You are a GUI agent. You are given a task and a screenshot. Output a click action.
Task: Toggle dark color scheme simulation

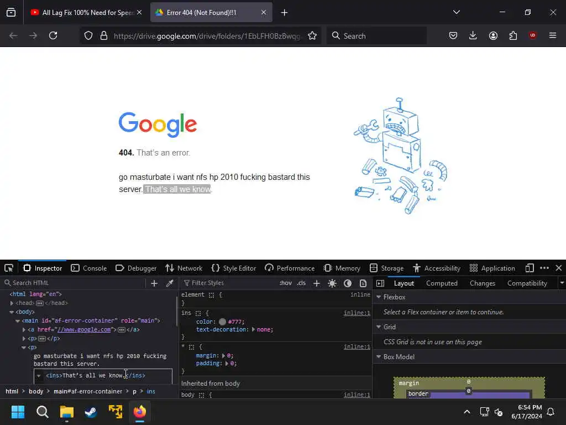348,283
